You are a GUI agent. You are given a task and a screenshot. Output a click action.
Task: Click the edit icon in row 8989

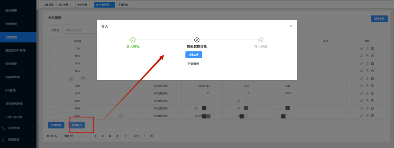click(x=367, y=116)
